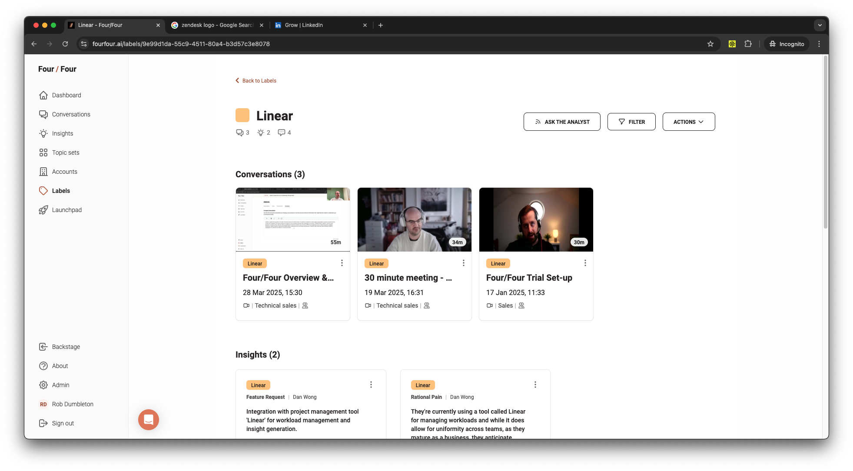The height and width of the screenshot is (471, 853).
Task: Open the browser extensions puzzle icon
Action: 748,44
